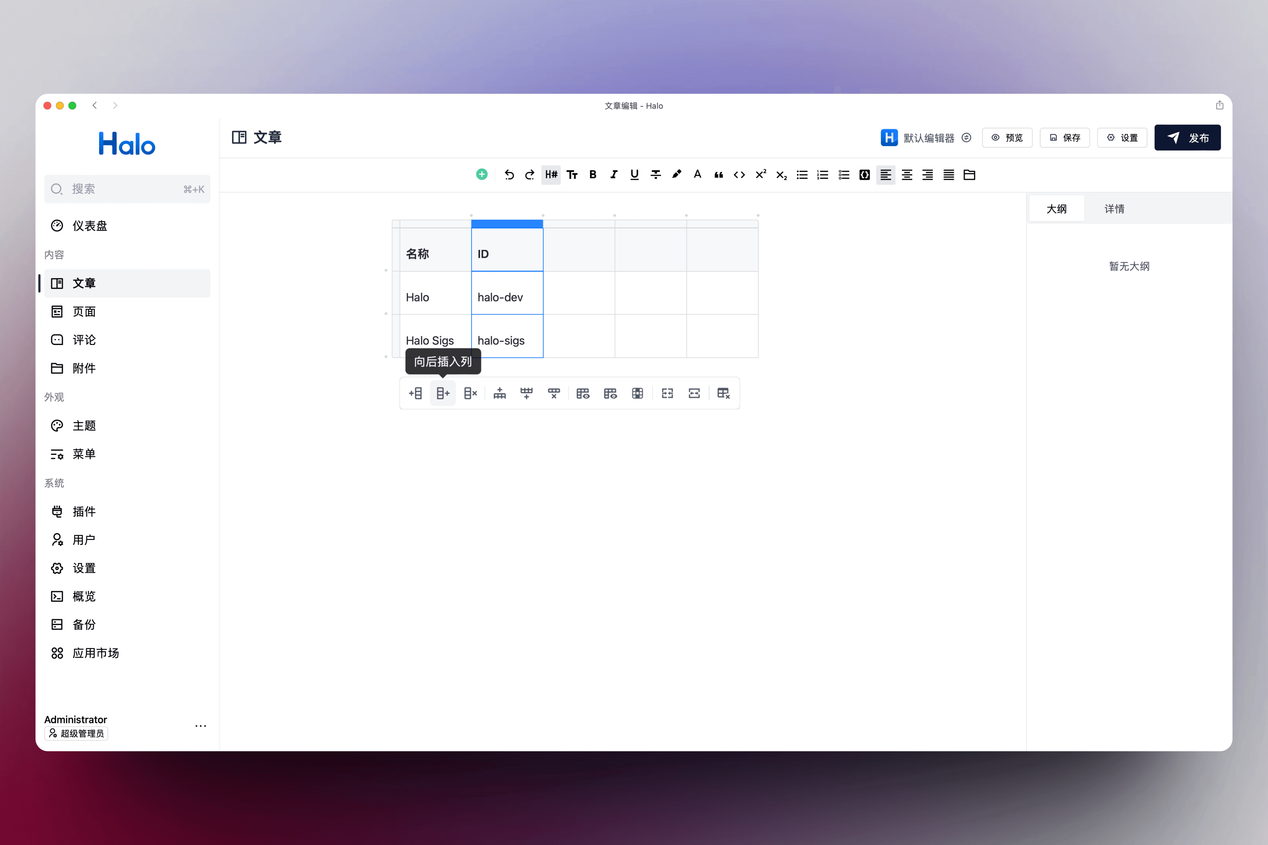This screenshot has width=1268, height=845.
Task: Toggle blockquote formatting
Action: click(x=719, y=175)
